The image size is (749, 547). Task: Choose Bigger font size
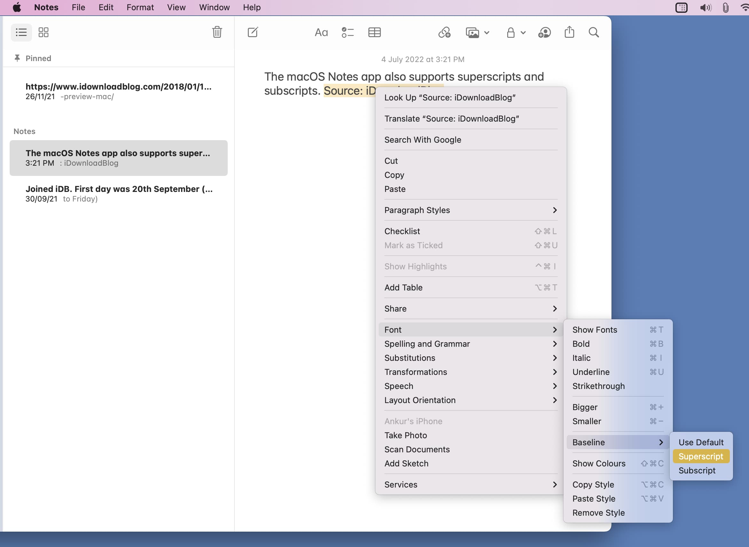618,407
